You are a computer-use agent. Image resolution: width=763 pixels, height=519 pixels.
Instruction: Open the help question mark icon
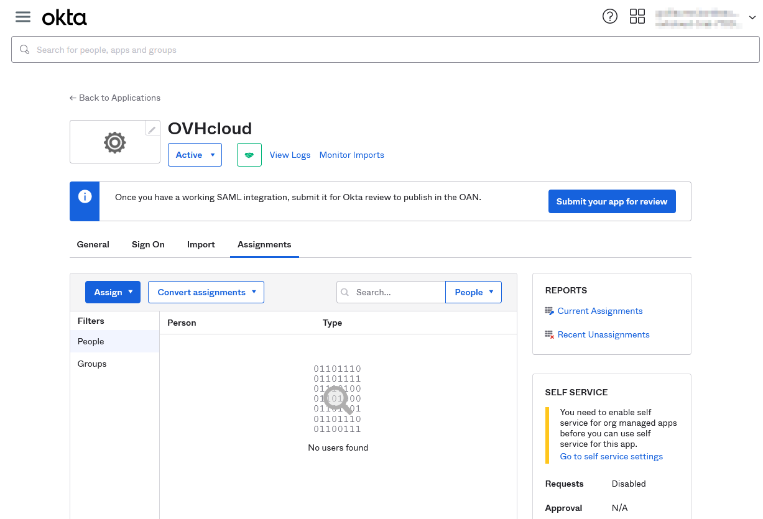tap(610, 17)
